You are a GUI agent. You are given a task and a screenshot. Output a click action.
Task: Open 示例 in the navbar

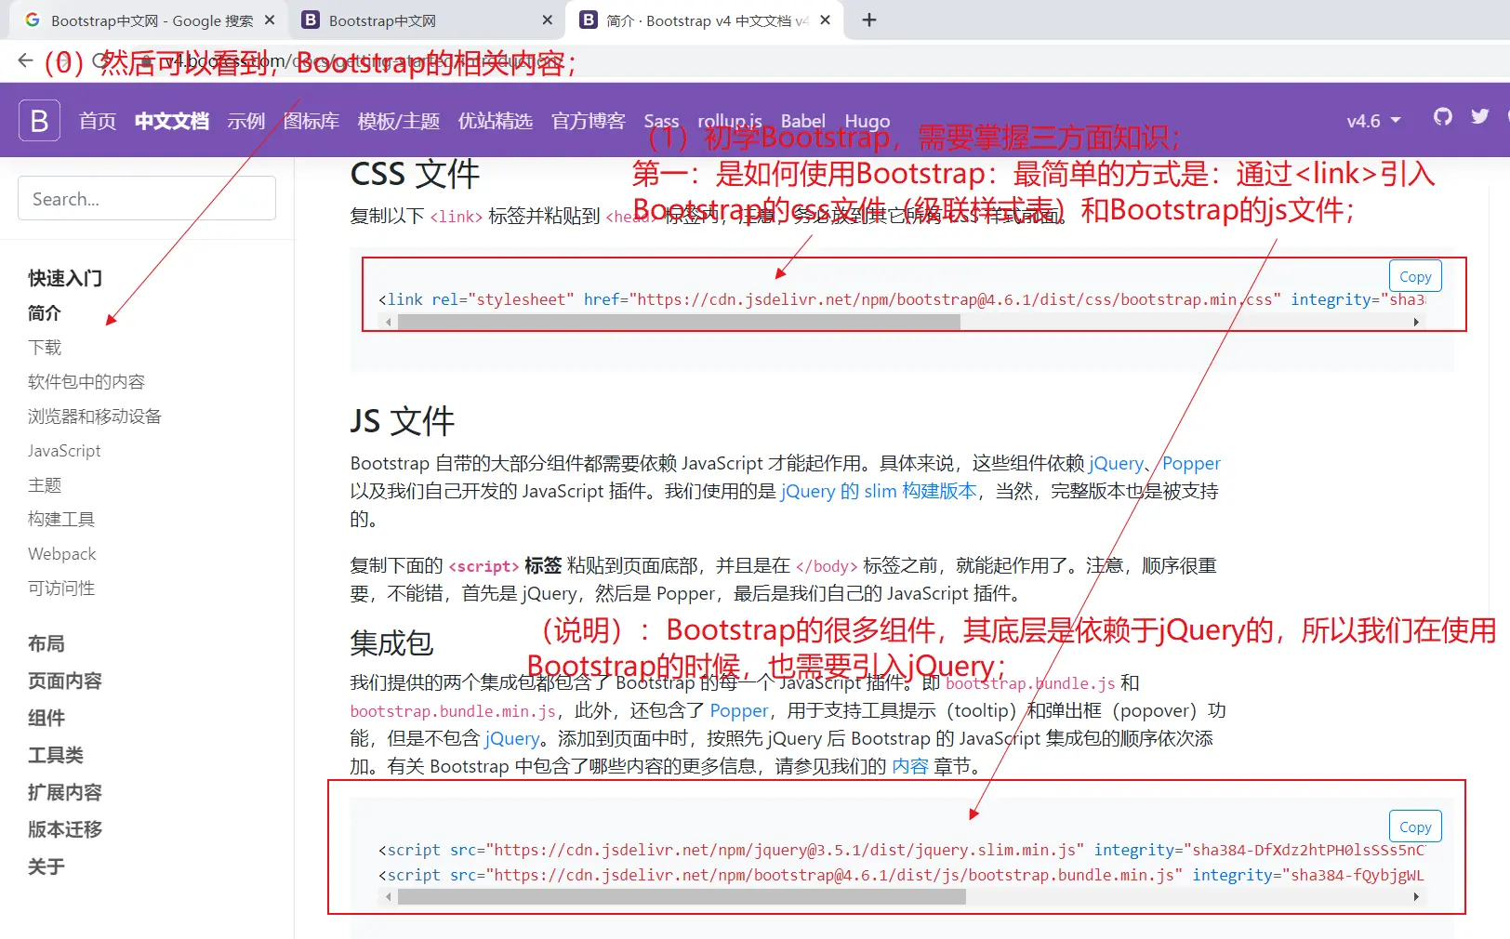pos(246,121)
